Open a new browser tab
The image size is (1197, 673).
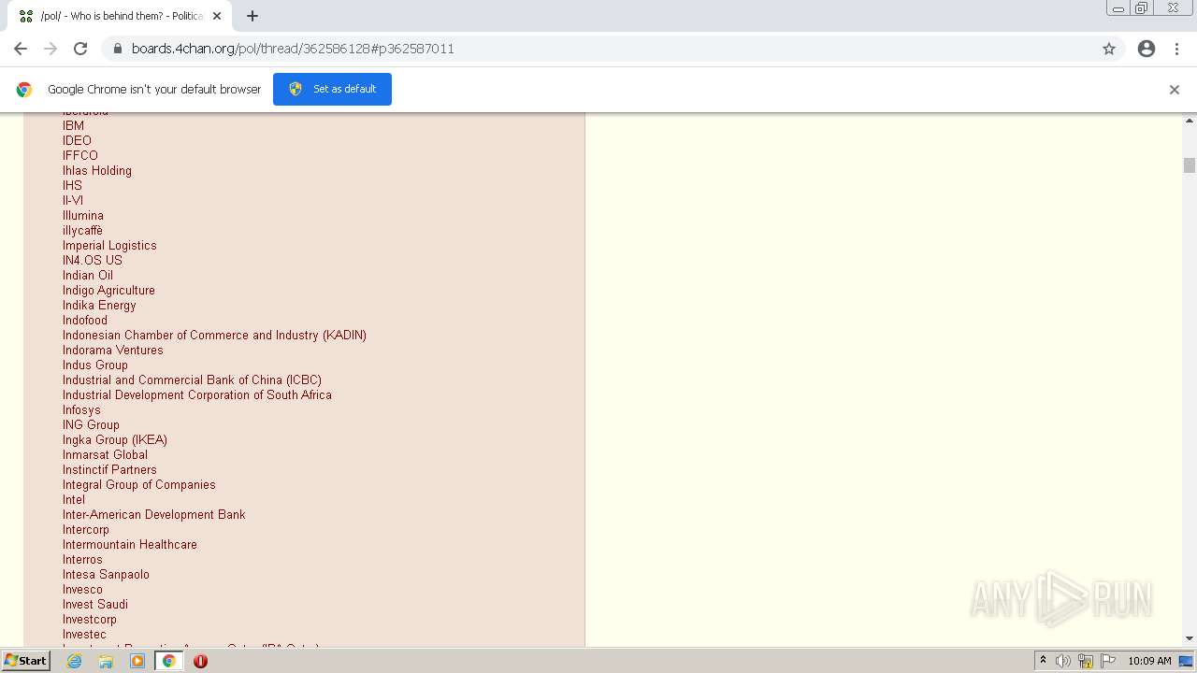click(252, 16)
